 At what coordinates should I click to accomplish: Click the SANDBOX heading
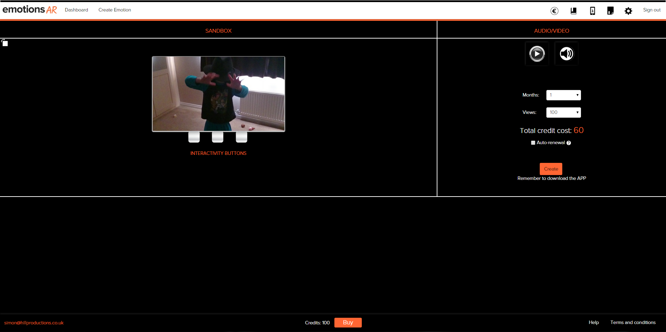point(219,31)
